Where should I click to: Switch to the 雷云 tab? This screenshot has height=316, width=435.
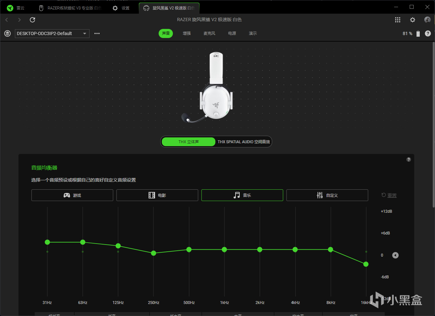pos(16,8)
